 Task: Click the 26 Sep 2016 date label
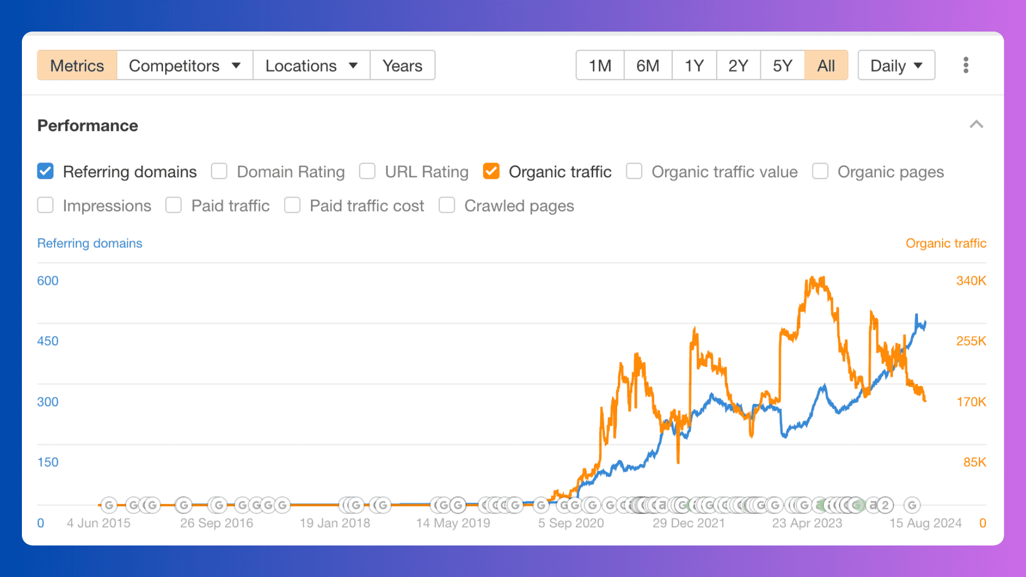pos(216,523)
